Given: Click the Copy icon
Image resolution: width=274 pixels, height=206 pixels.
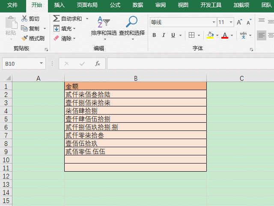Looking at the screenshot, I should click(x=24, y=28).
